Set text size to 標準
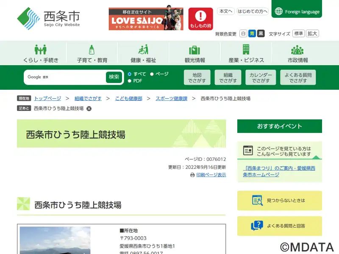Viewport: 339px width, 254px height. click(x=299, y=33)
